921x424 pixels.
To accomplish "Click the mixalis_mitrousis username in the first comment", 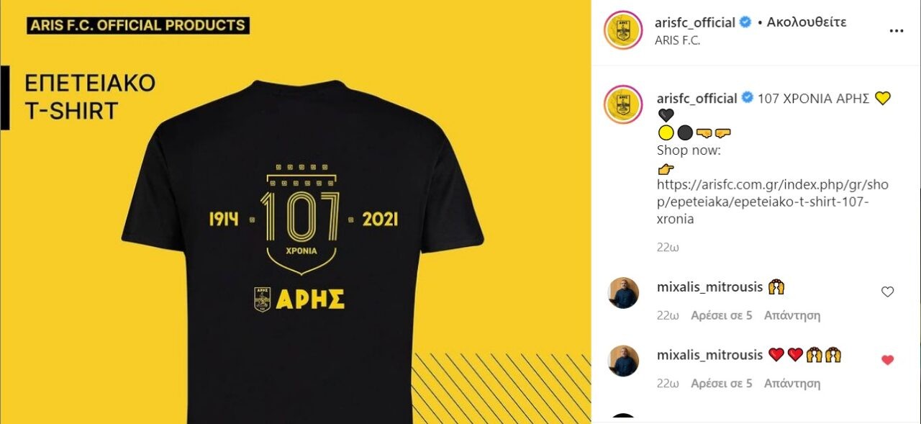I will click(709, 287).
